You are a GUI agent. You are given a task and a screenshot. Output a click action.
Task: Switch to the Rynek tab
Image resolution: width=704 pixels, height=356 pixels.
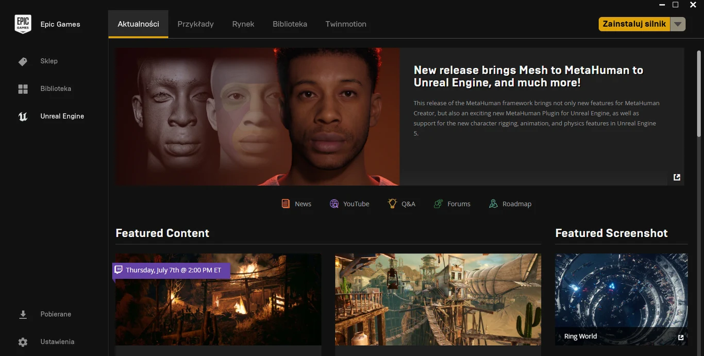click(x=243, y=24)
